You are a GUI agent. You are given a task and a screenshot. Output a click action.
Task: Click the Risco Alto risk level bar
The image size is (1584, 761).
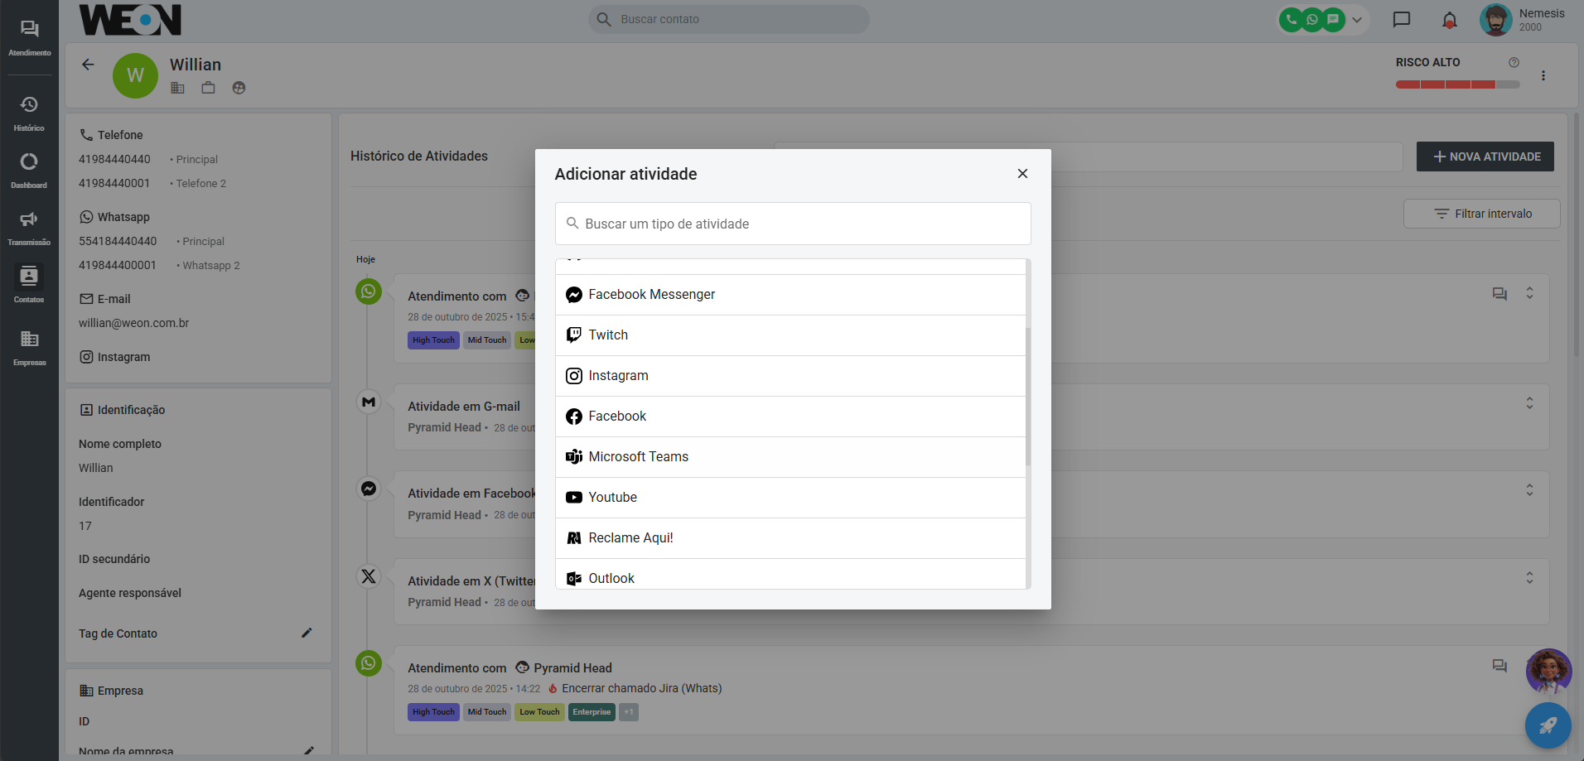pyautogui.click(x=1457, y=84)
